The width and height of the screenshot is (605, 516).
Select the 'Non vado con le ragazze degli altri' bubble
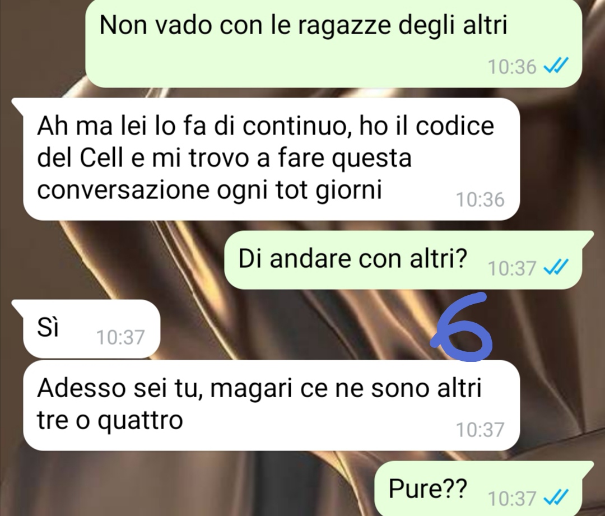pos(333,43)
